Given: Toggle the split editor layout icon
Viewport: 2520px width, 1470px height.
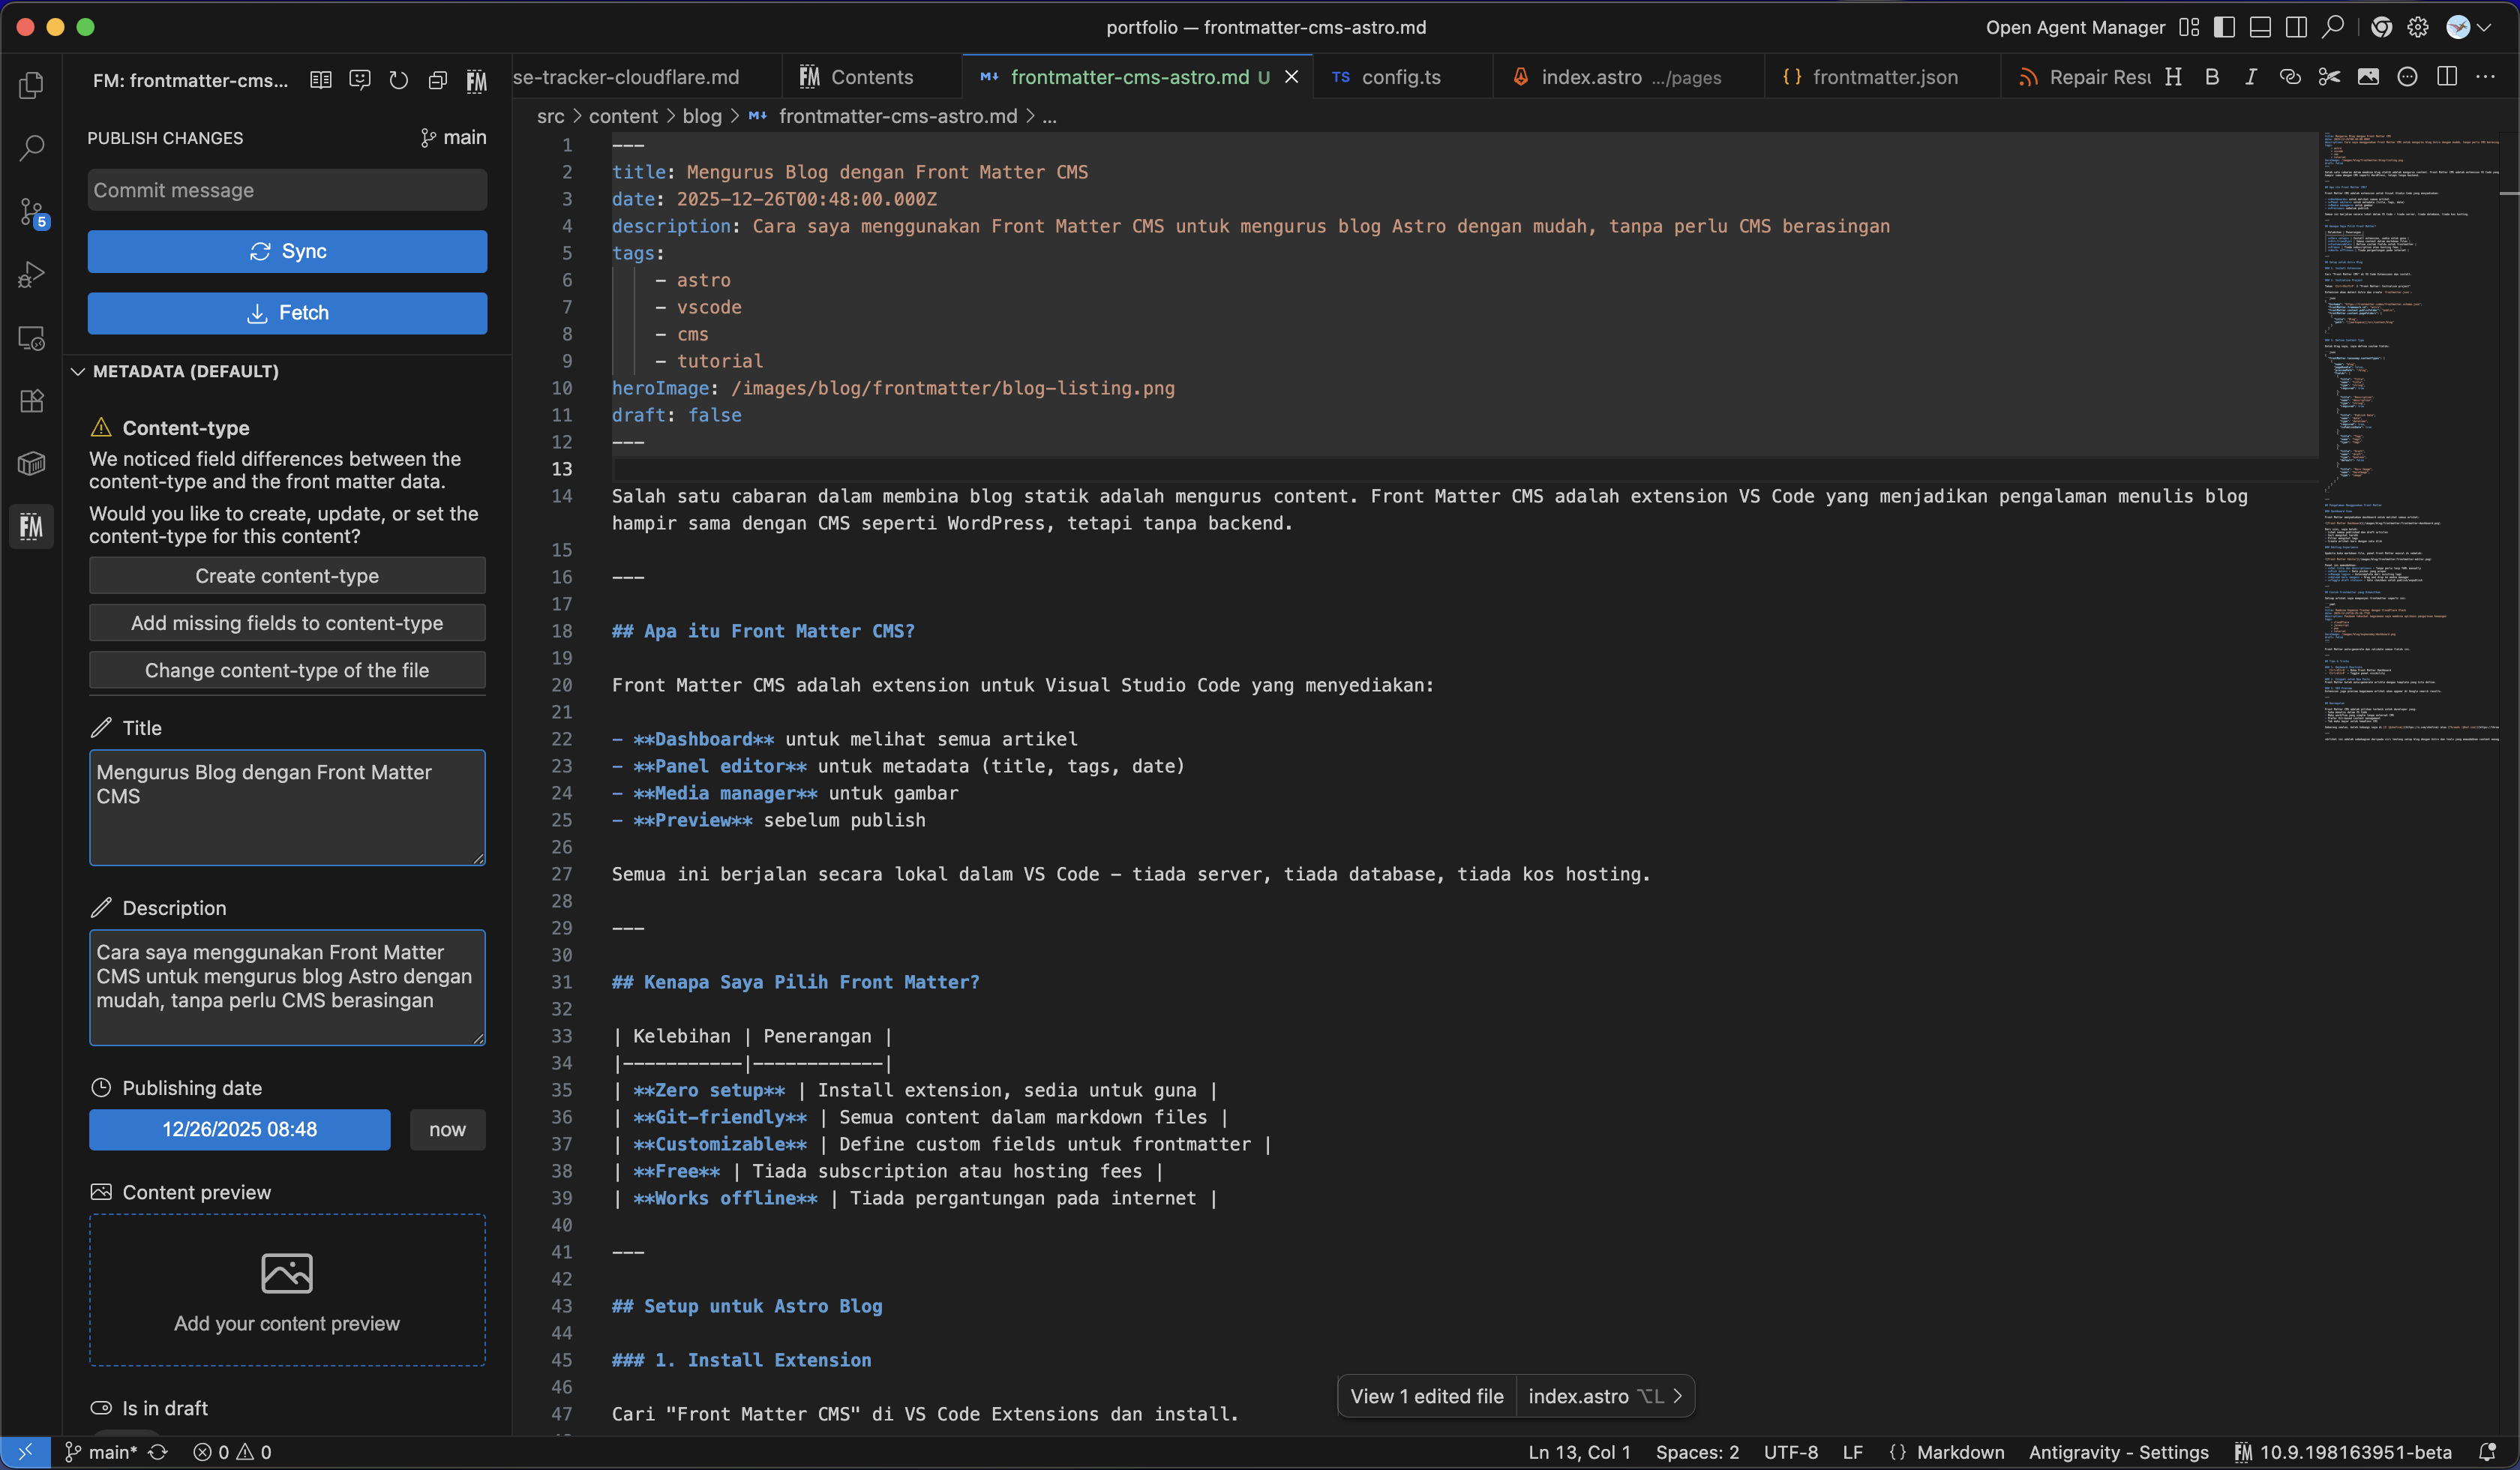Looking at the screenshot, I should tap(2447, 76).
